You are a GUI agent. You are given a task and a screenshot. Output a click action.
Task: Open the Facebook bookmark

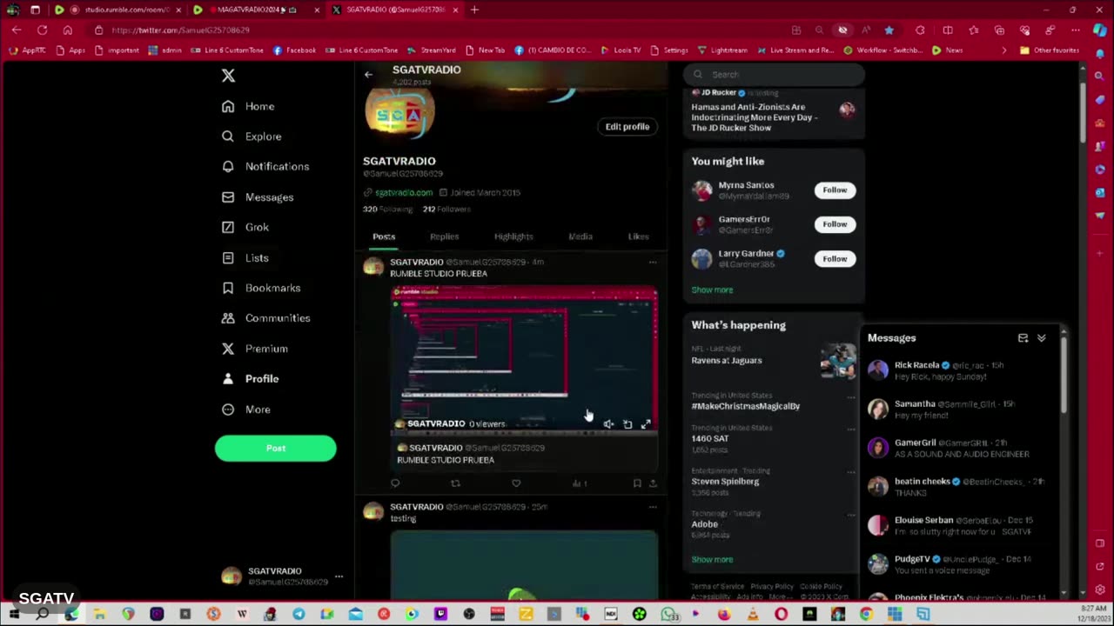(x=294, y=50)
